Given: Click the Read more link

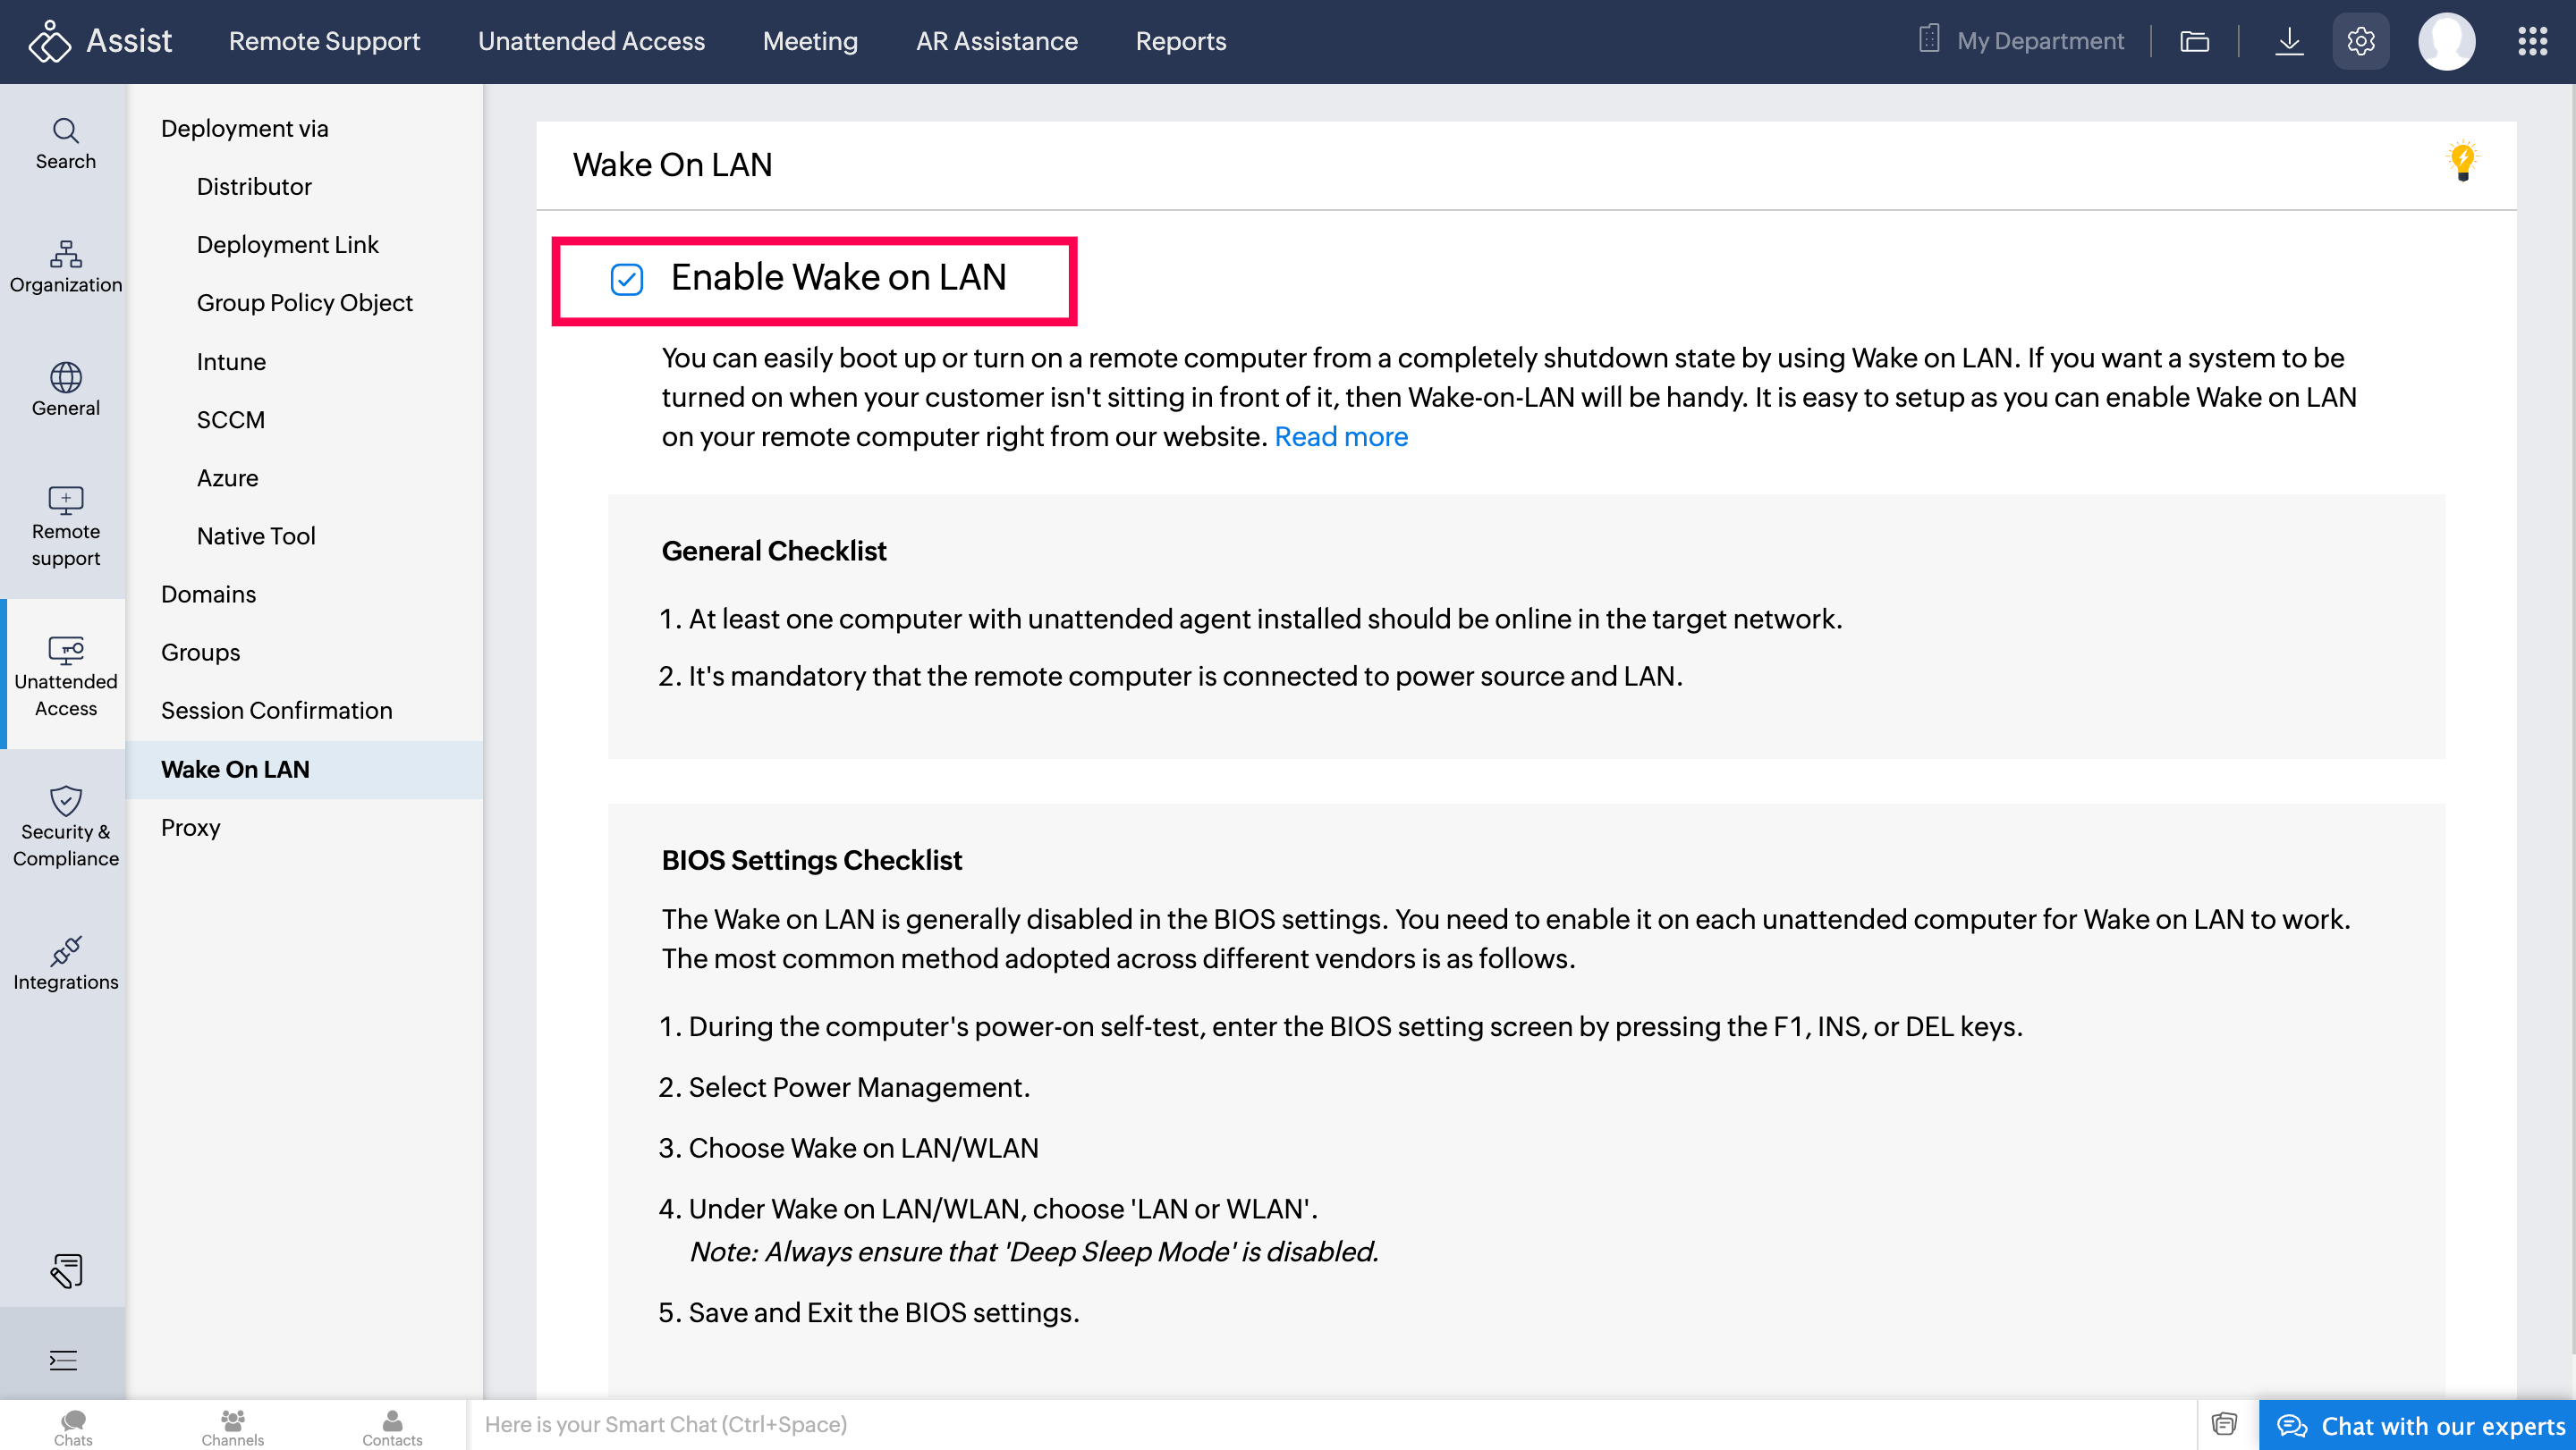Looking at the screenshot, I should (1340, 437).
